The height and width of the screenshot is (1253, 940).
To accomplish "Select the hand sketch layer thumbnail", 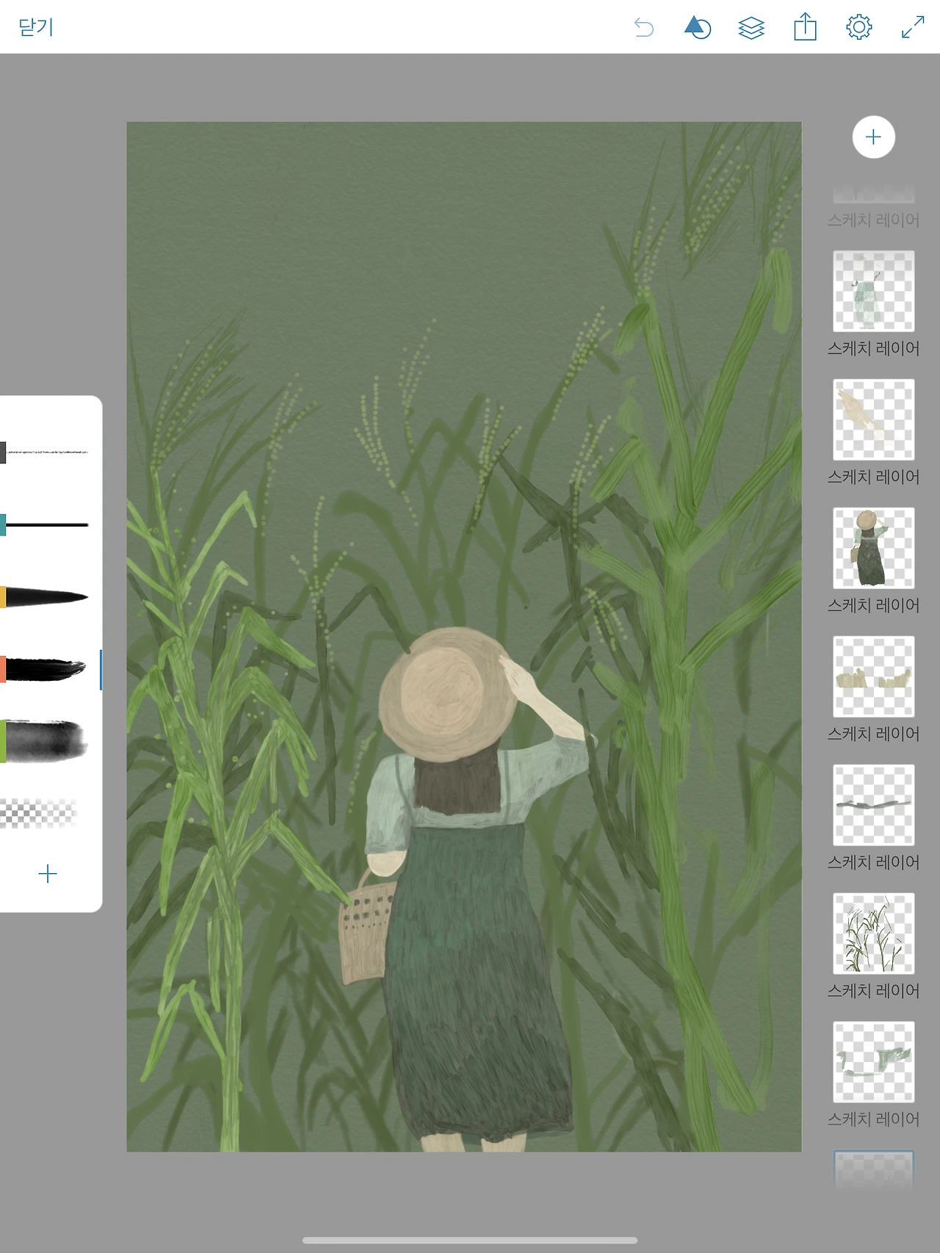I will [873, 419].
